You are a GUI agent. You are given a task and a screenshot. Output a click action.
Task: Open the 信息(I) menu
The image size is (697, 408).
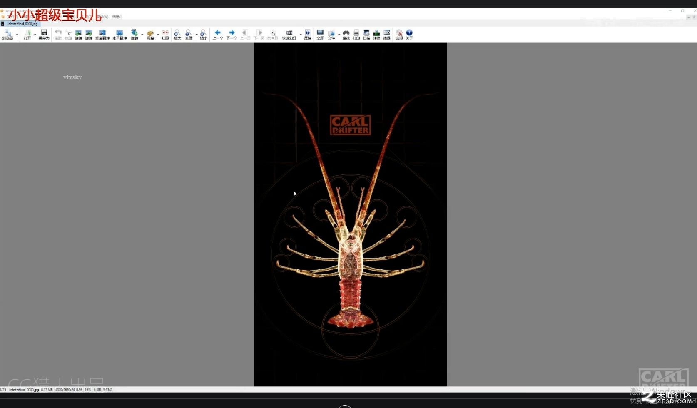[117, 17]
